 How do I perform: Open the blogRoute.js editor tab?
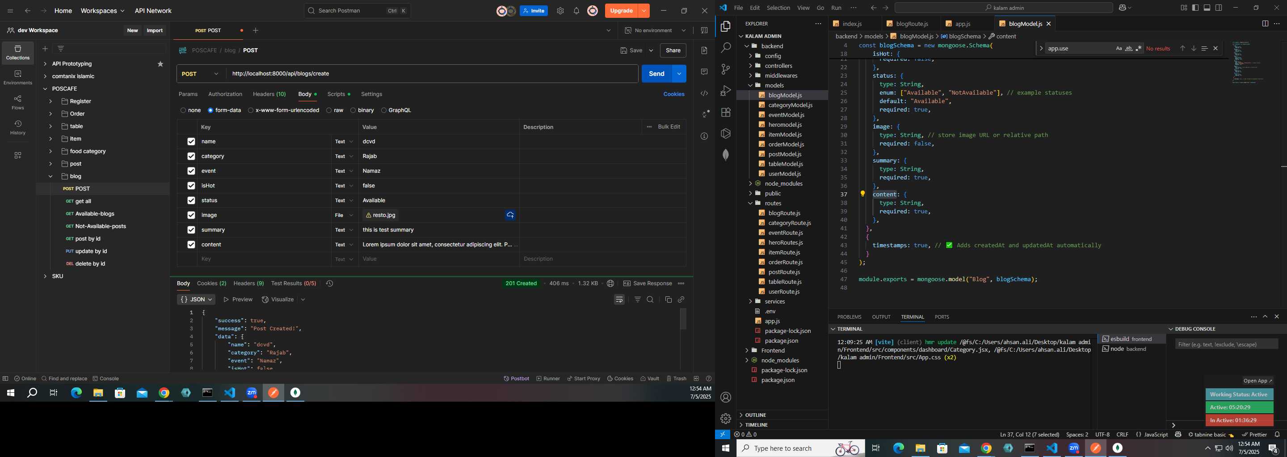click(912, 24)
